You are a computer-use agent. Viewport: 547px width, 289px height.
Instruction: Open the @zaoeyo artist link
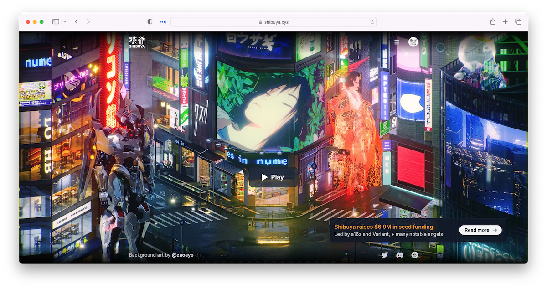pyautogui.click(x=182, y=255)
